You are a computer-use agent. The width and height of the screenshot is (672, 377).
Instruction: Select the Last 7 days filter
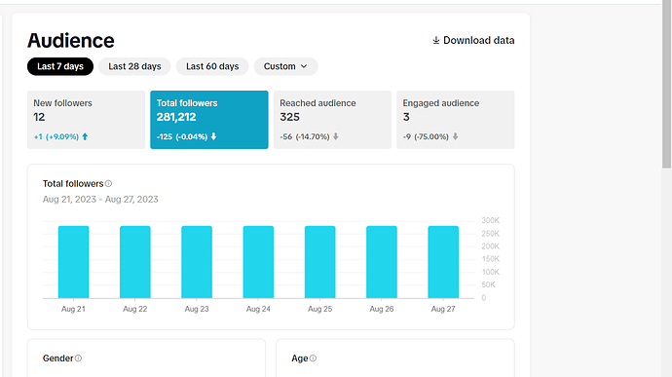(x=60, y=66)
